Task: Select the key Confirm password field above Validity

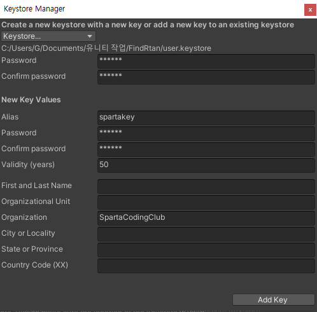Action: [x=206, y=149]
